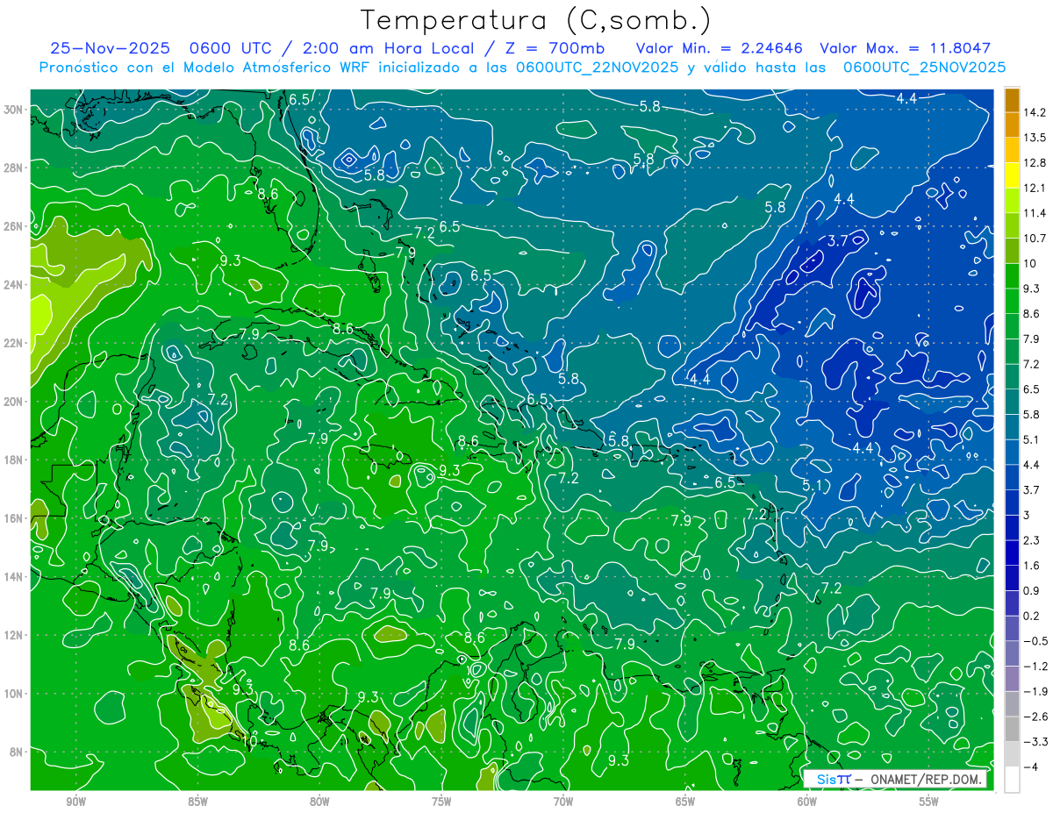Click the color scale label 10.7

pos(1035,239)
